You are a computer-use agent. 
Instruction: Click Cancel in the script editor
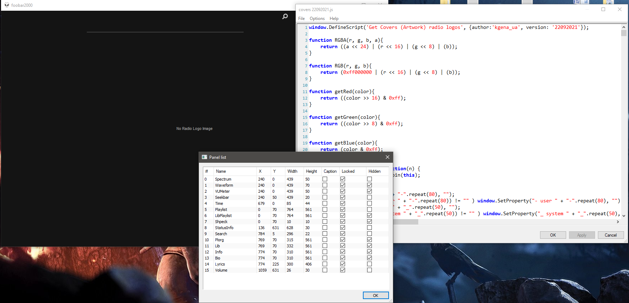coord(610,235)
